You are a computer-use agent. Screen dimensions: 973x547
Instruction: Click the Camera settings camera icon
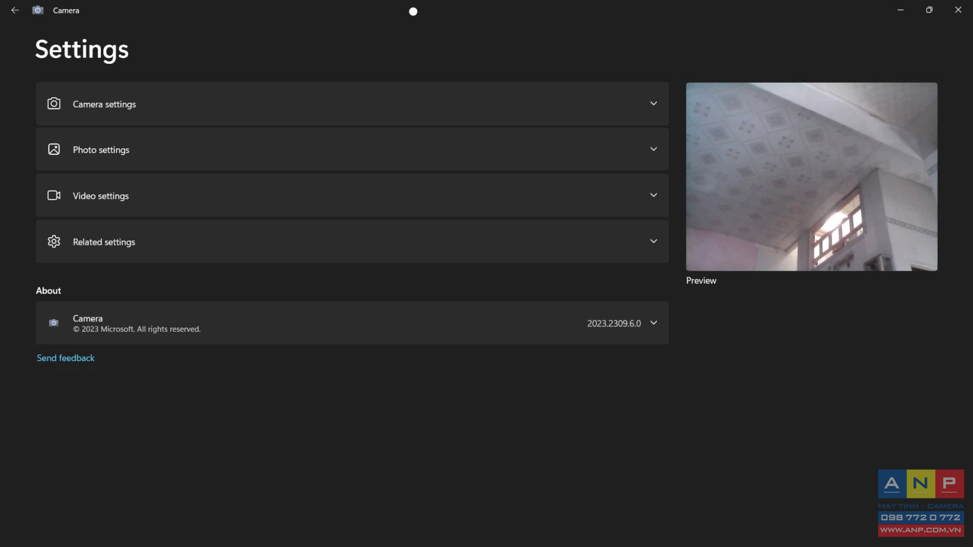point(54,103)
